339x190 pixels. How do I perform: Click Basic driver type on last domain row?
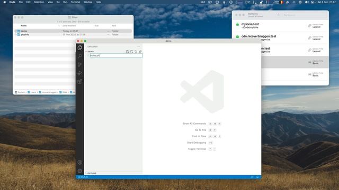tap(316, 75)
